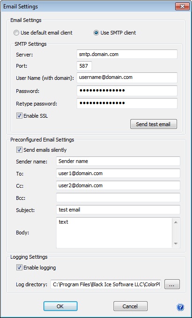Click the Subject field containing test email
Screen dimensions: 192x318
click(118, 210)
